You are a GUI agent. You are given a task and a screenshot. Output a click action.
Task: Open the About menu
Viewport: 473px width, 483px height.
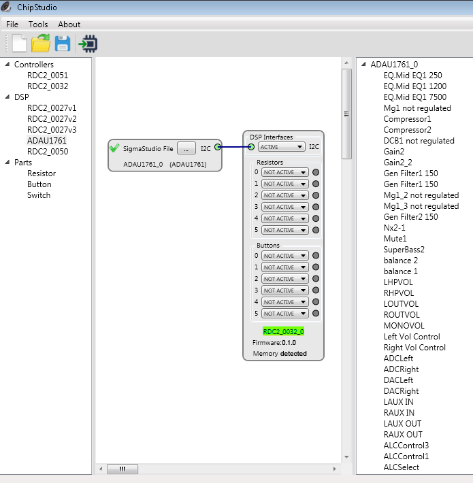(x=69, y=24)
